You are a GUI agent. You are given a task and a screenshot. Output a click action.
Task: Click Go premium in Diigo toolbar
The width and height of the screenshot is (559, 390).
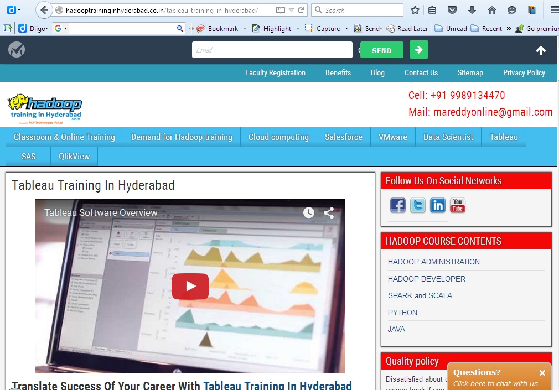[537, 29]
